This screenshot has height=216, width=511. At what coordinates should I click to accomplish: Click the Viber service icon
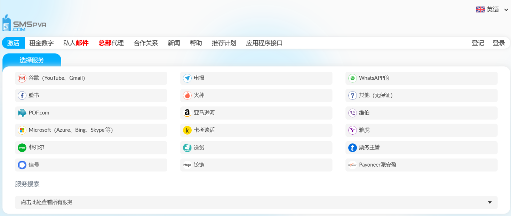tap(352, 113)
